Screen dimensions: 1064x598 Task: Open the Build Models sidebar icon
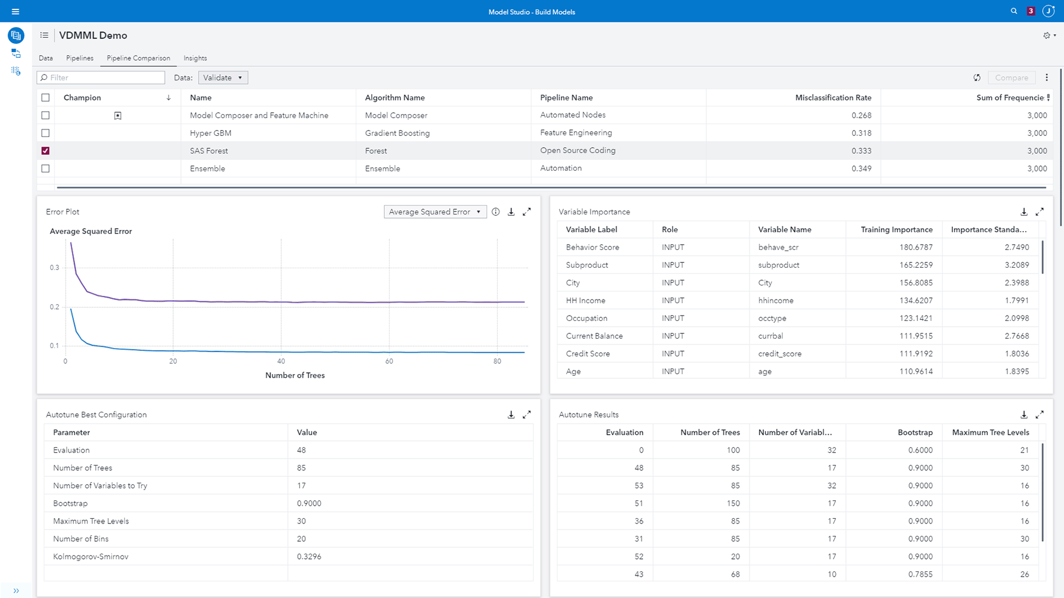(x=16, y=35)
